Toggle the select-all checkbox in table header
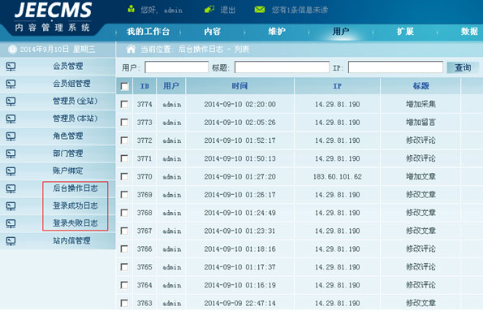This screenshot has width=483, height=311. pos(125,87)
